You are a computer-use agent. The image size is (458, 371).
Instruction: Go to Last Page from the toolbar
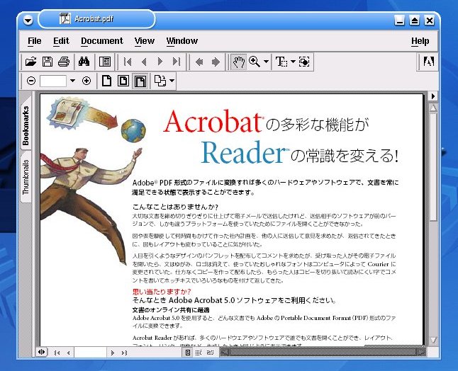point(177,62)
